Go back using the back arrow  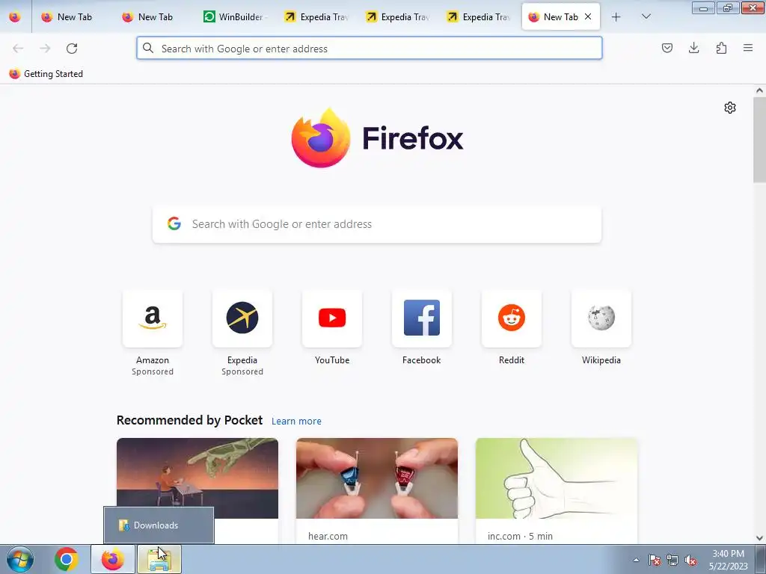coord(18,49)
